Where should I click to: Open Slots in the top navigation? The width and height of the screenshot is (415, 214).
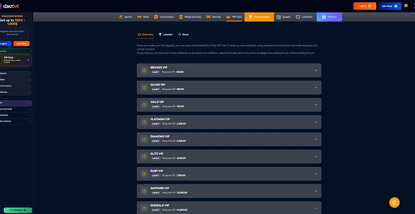coord(143,17)
